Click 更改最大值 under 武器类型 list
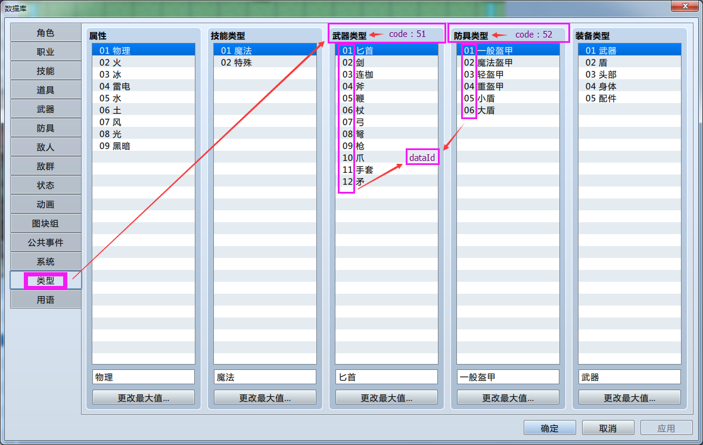Screen dimensions: 703x445 (387, 397)
